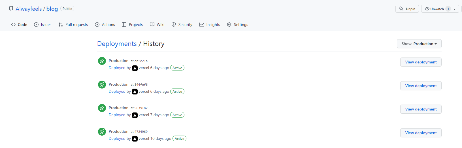Expand the Unwatch notification options arrow
The image size is (462, 148).
(454, 9)
